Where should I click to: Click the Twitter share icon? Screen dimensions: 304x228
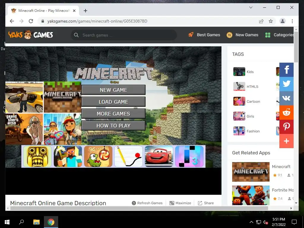pyautogui.click(x=286, y=84)
